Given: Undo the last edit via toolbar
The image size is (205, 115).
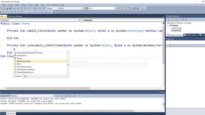Looking at the screenshot, I should point(25,8).
